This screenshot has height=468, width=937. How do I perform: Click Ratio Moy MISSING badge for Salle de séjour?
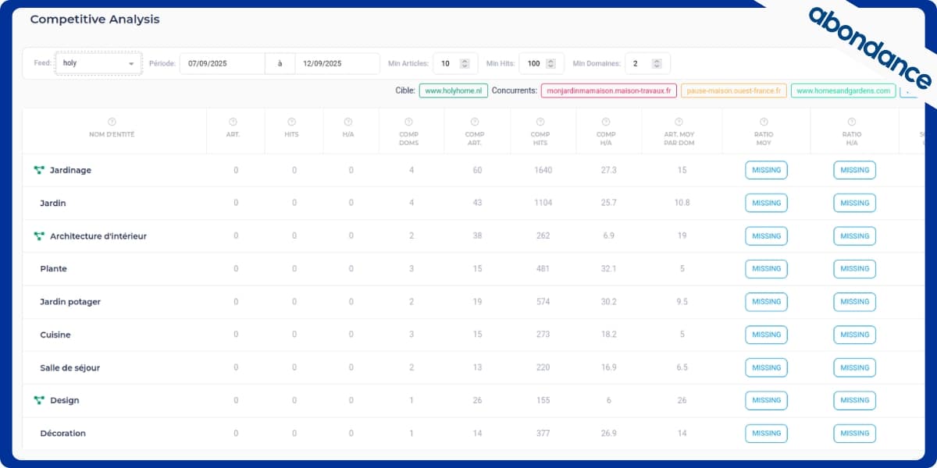(x=766, y=367)
